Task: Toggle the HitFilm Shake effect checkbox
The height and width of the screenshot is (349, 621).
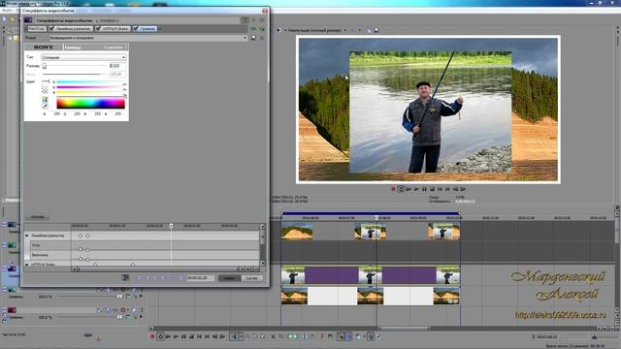Action: [98, 29]
